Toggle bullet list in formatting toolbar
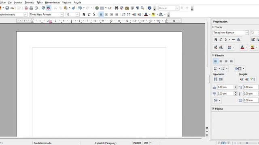 pyautogui.click(x=129, y=14)
